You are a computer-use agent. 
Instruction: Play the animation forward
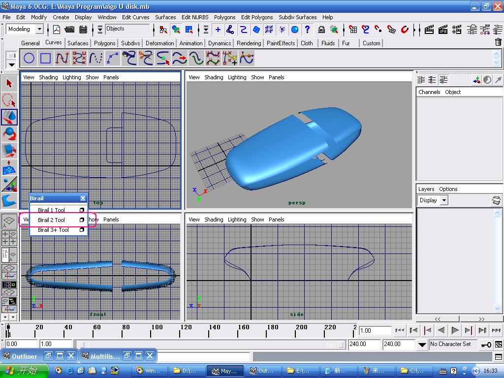click(x=455, y=330)
